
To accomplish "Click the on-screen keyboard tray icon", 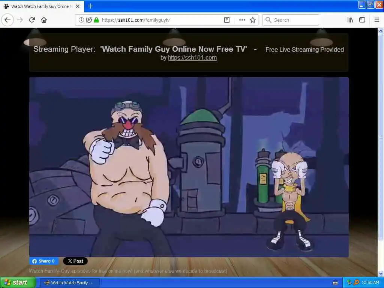I will click(335, 283).
